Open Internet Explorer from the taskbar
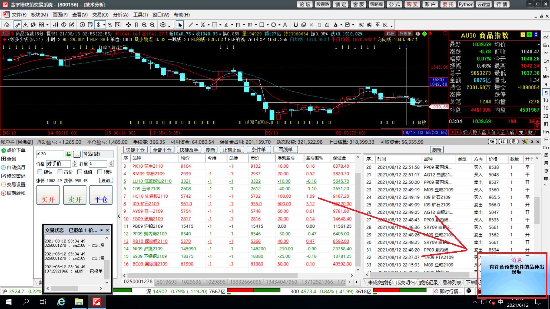Image resolution: width=550 pixels, height=309 pixels. click(x=61, y=302)
